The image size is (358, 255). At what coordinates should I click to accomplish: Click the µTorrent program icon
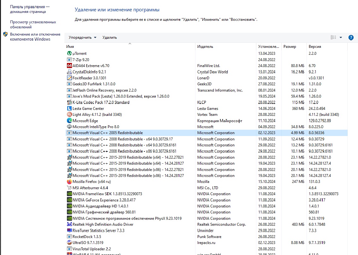click(69, 54)
